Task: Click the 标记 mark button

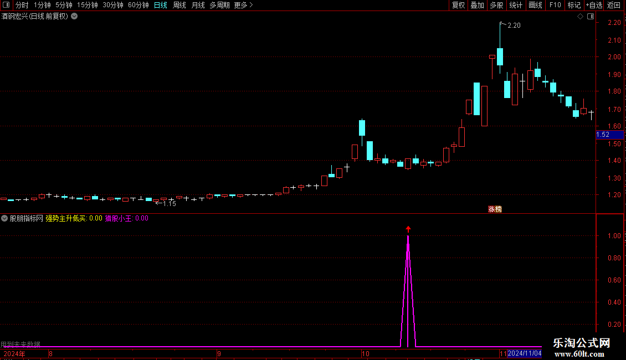Action: (574, 5)
